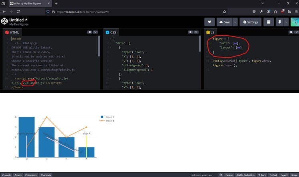Change editor view layout icon
This screenshot has height=177, width=299.
(x=269, y=22)
